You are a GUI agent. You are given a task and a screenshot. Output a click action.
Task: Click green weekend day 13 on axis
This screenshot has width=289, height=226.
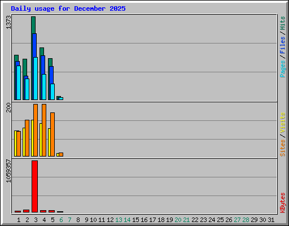coord(119,220)
